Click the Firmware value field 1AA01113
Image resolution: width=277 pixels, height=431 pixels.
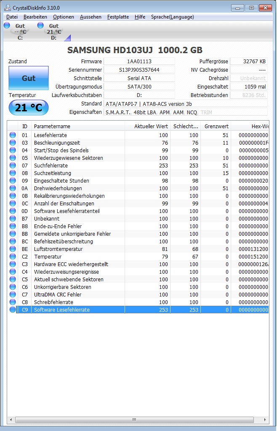point(139,61)
